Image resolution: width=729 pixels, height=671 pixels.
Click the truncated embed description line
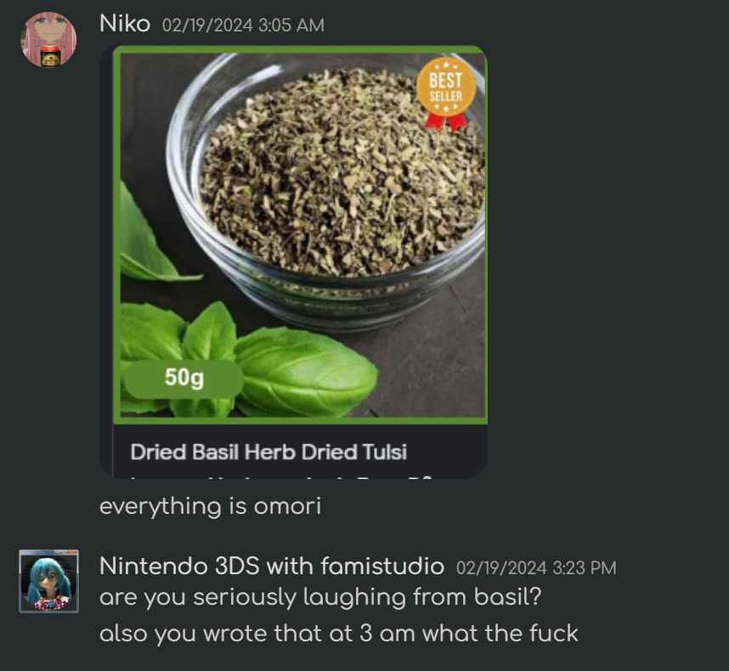281,476
